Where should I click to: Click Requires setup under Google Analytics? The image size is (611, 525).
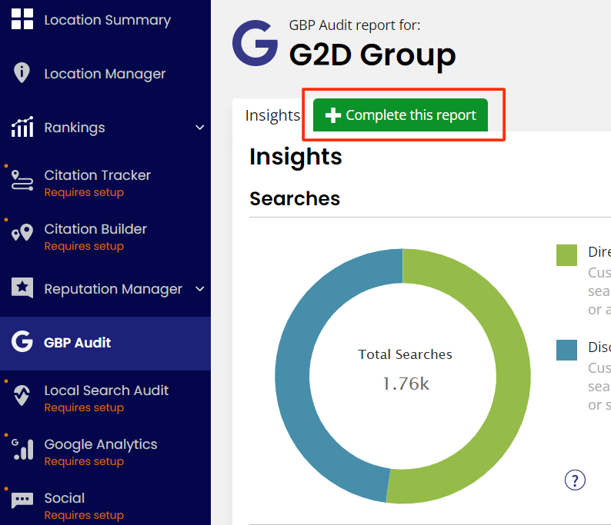click(x=84, y=461)
